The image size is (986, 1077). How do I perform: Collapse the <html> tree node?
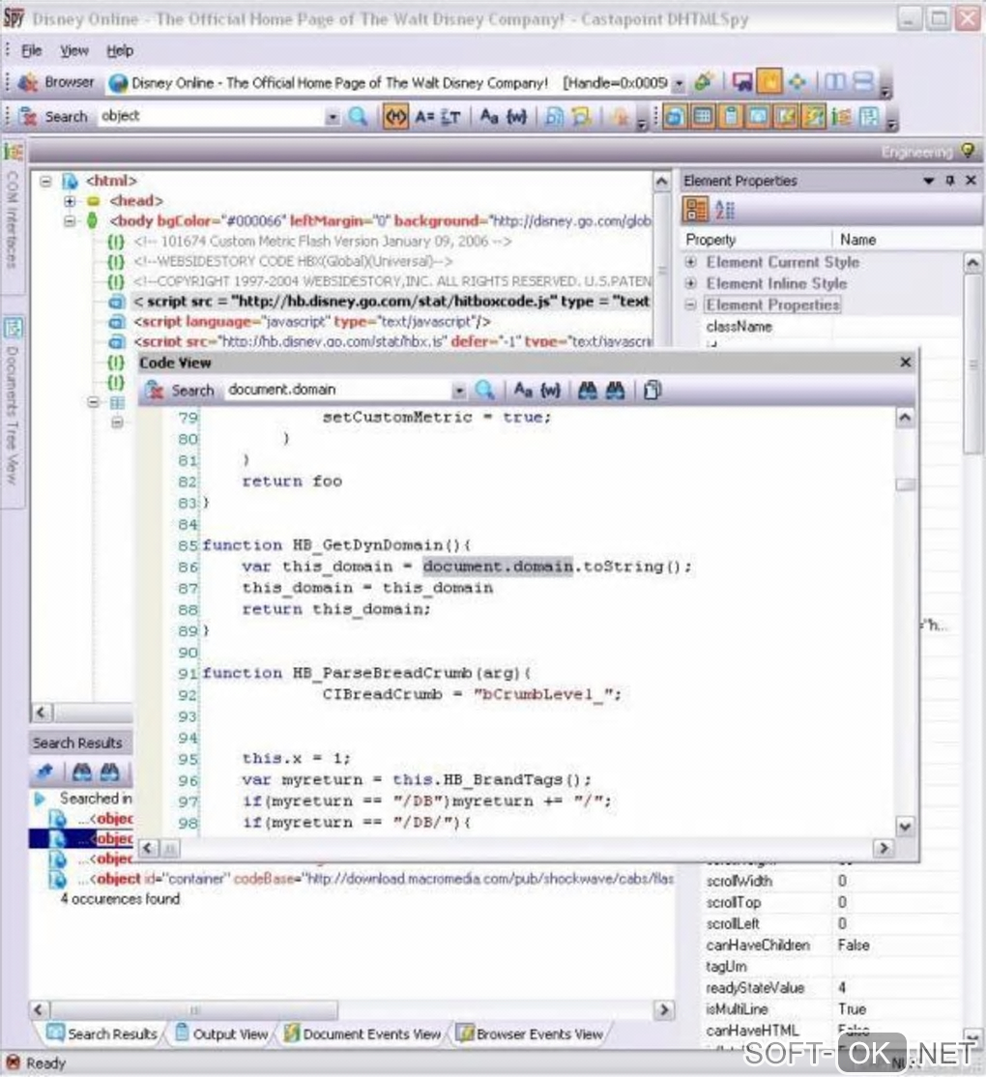(45, 182)
